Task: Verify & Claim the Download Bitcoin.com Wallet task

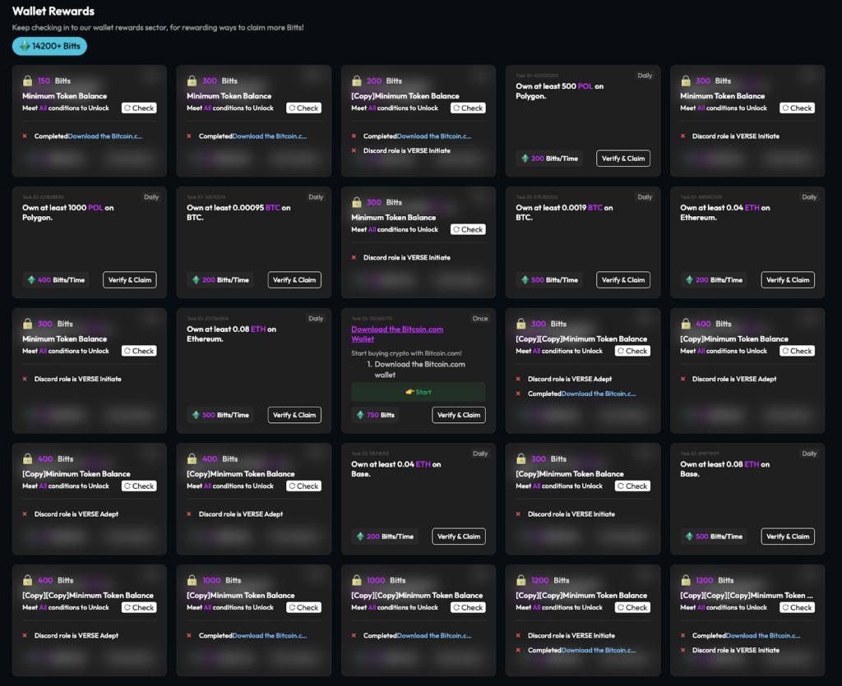Action: [x=459, y=415]
